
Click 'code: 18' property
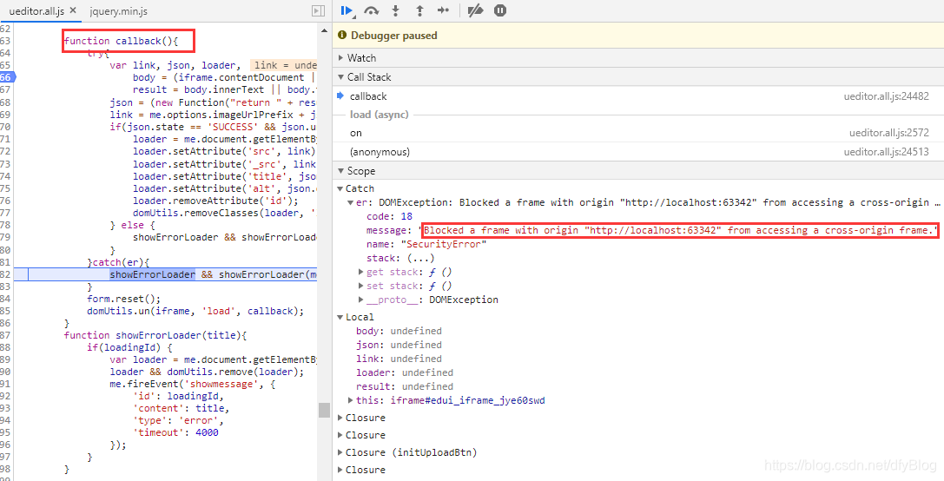click(x=389, y=217)
